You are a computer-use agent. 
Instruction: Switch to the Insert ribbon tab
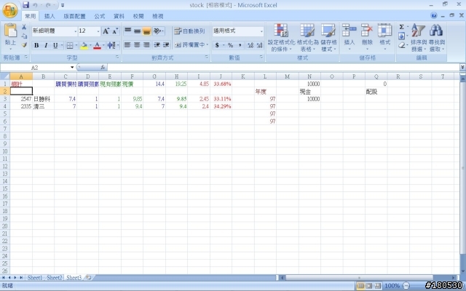point(50,16)
